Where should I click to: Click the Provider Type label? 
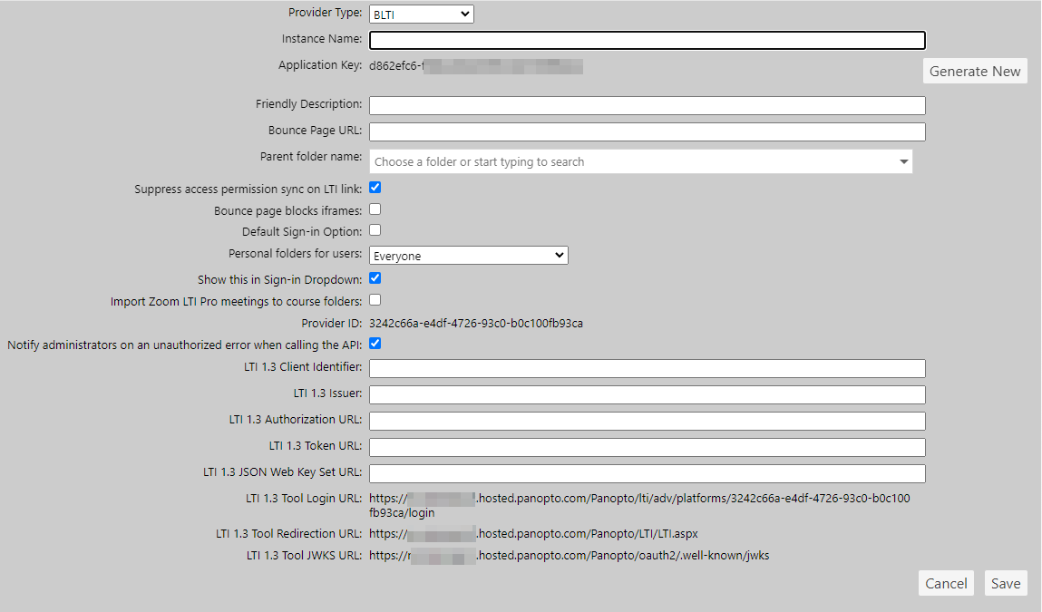pos(325,13)
